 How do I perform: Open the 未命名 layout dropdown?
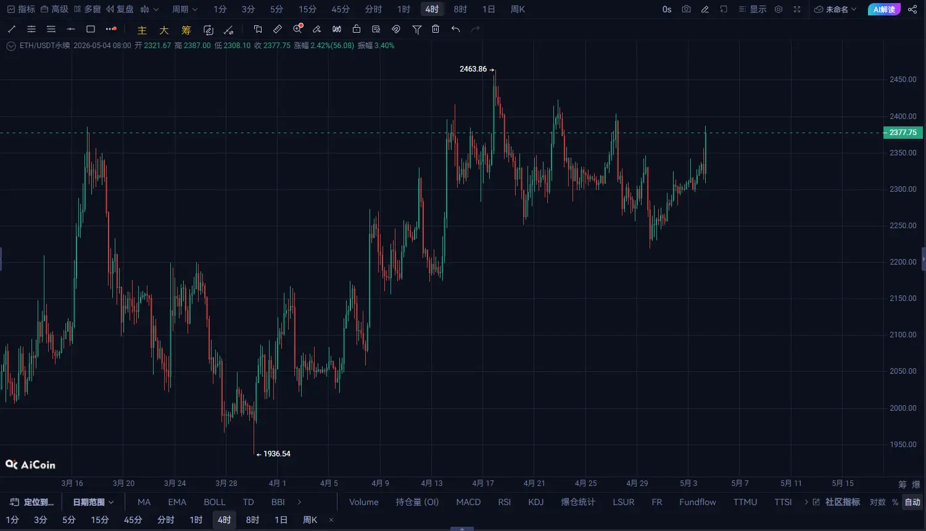[x=835, y=9]
